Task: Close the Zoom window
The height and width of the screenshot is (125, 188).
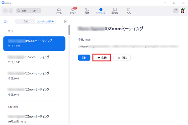Action: pyautogui.click(x=183, y=3)
